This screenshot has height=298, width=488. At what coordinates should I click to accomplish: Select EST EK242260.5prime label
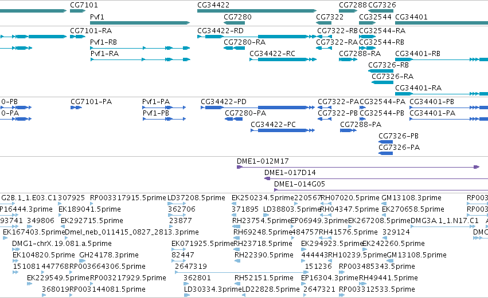pos(393,244)
